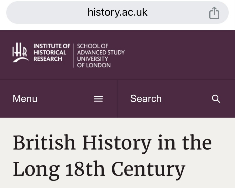
Task: Click the magnifying glass search icon
Action: coord(216,99)
